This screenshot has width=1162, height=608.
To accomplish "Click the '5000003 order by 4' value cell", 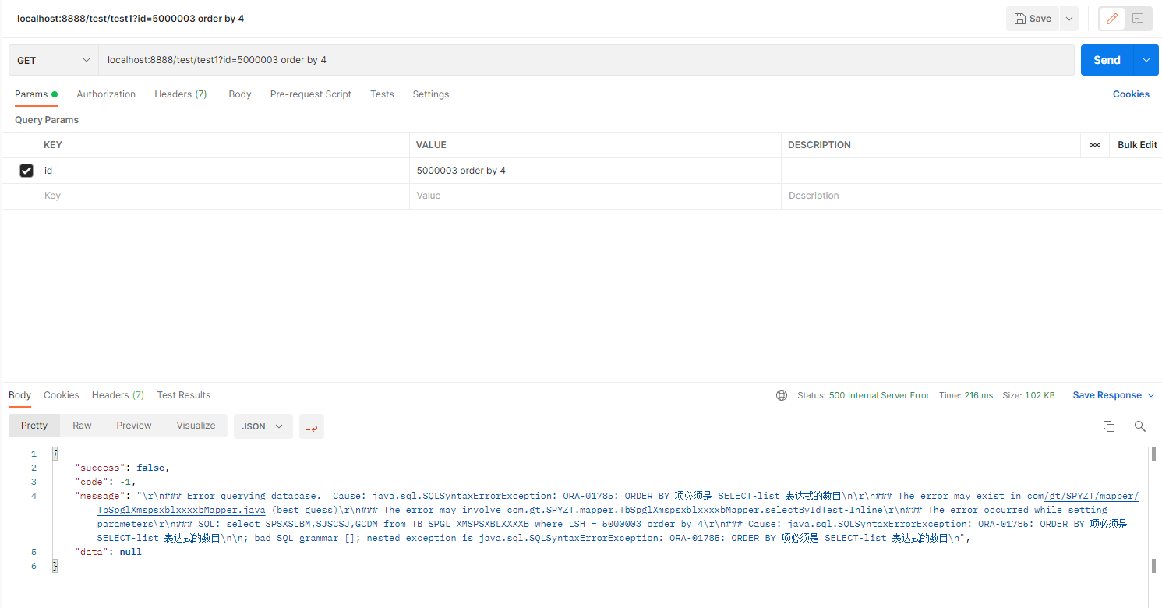I will (x=595, y=171).
